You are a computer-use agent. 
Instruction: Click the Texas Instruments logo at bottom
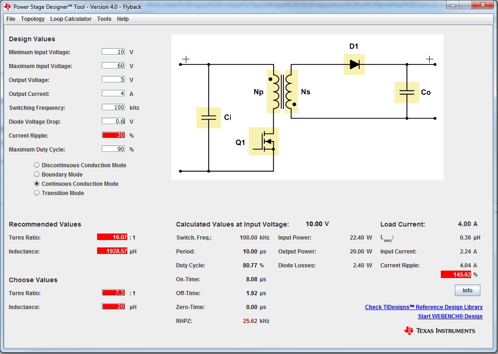coord(440,330)
